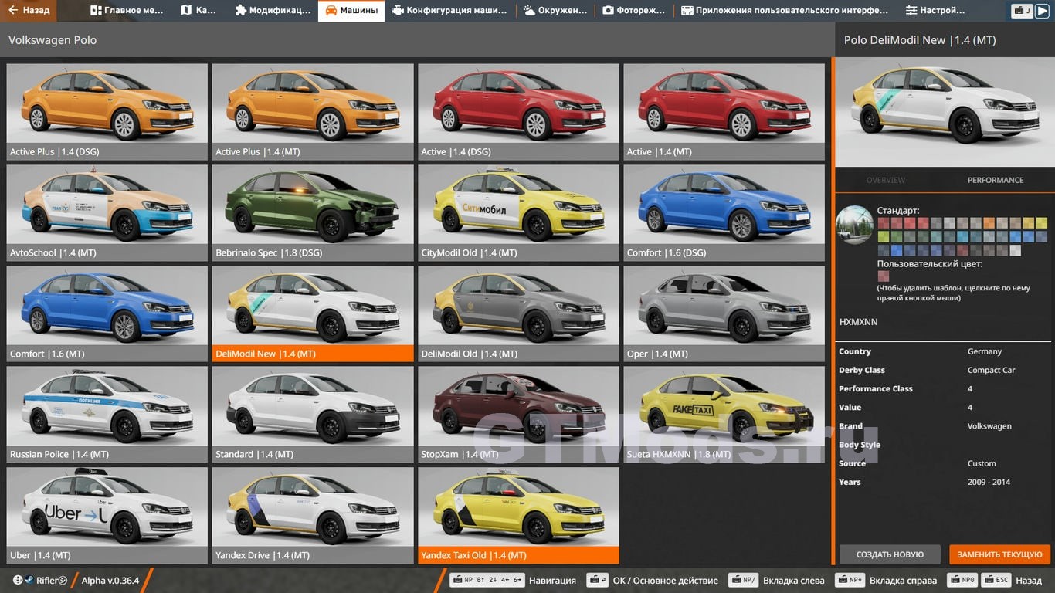This screenshot has height=593, width=1055.
Task: Click the 2009 - 2014 years value
Action: pyautogui.click(x=989, y=482)
